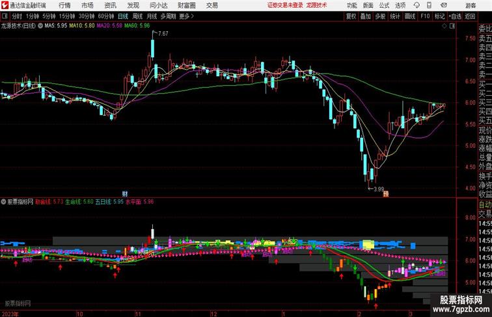This screenshot has width=492, height=317.
Task: Switch to the 60分钟 period tab
Action: click(x=106, y=16)
